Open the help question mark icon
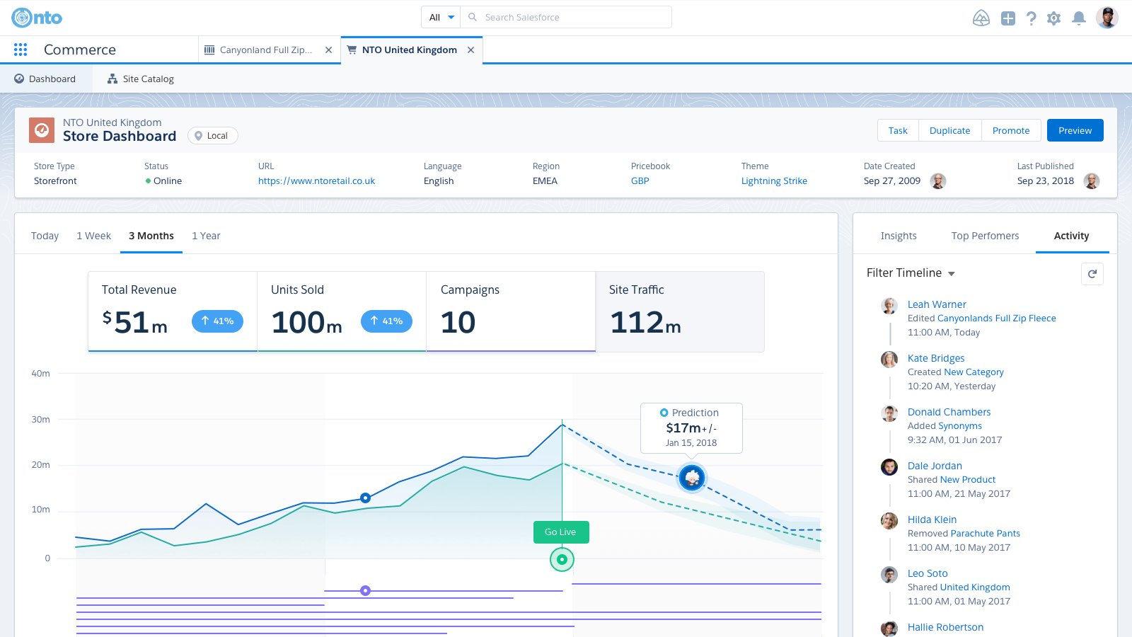The image size is (1132, 637). tap(1032, 18)
